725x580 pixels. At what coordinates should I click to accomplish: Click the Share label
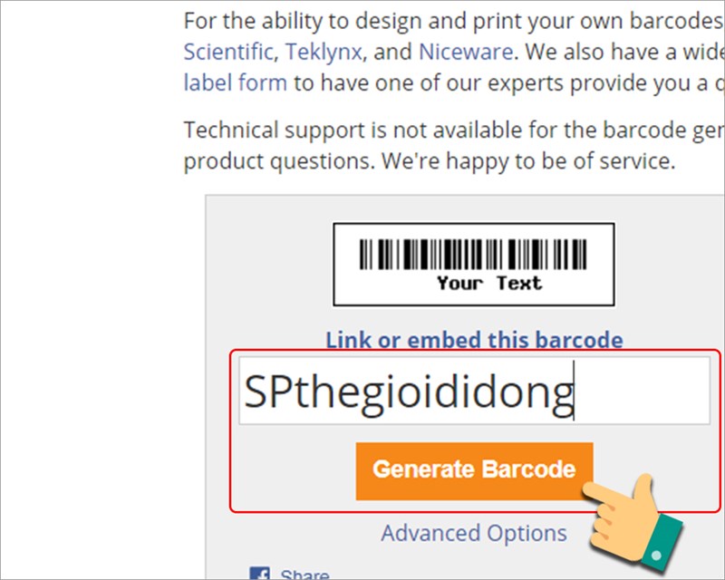pos(303,574)
